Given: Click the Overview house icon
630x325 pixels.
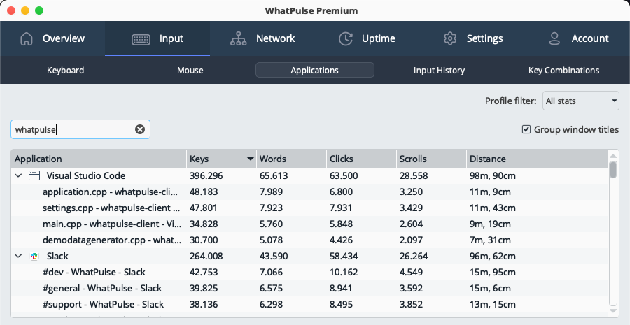Looking at the screenshot, I should 27,38.
